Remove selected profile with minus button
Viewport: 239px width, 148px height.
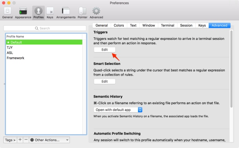pyautogui.click(x=26, y=140)
